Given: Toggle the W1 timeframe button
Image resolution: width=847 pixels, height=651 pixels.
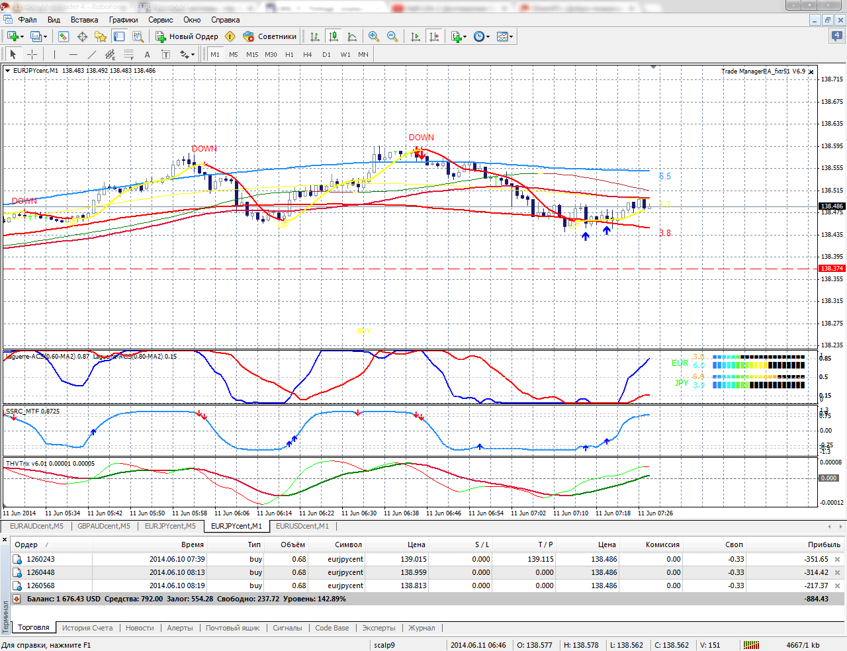Looking at the screenshot, I should [x=345, y=54].
